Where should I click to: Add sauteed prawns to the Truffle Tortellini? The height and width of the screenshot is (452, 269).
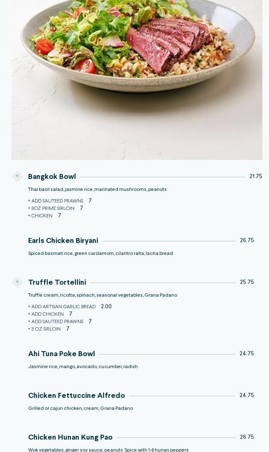(56, 322)
